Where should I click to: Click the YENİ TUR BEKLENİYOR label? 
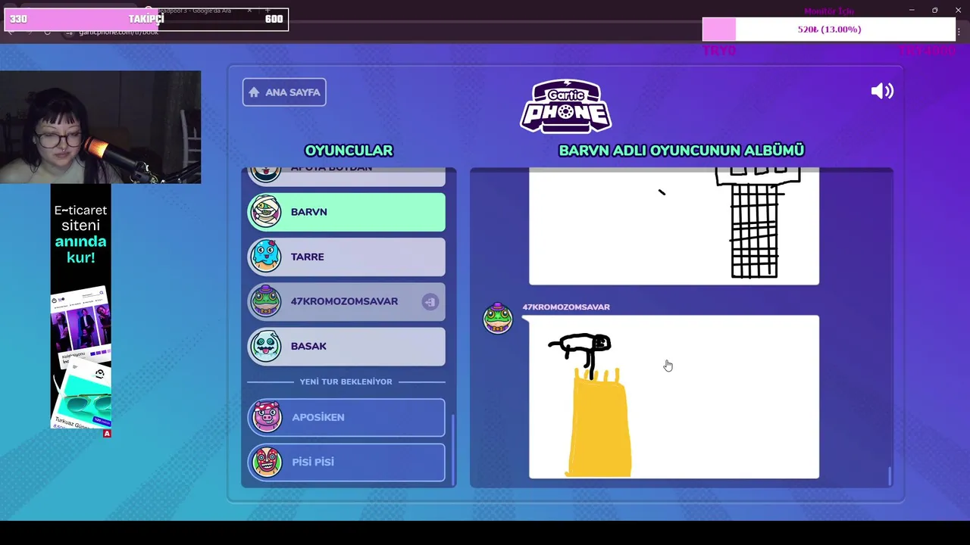click(x=346, y=381)
